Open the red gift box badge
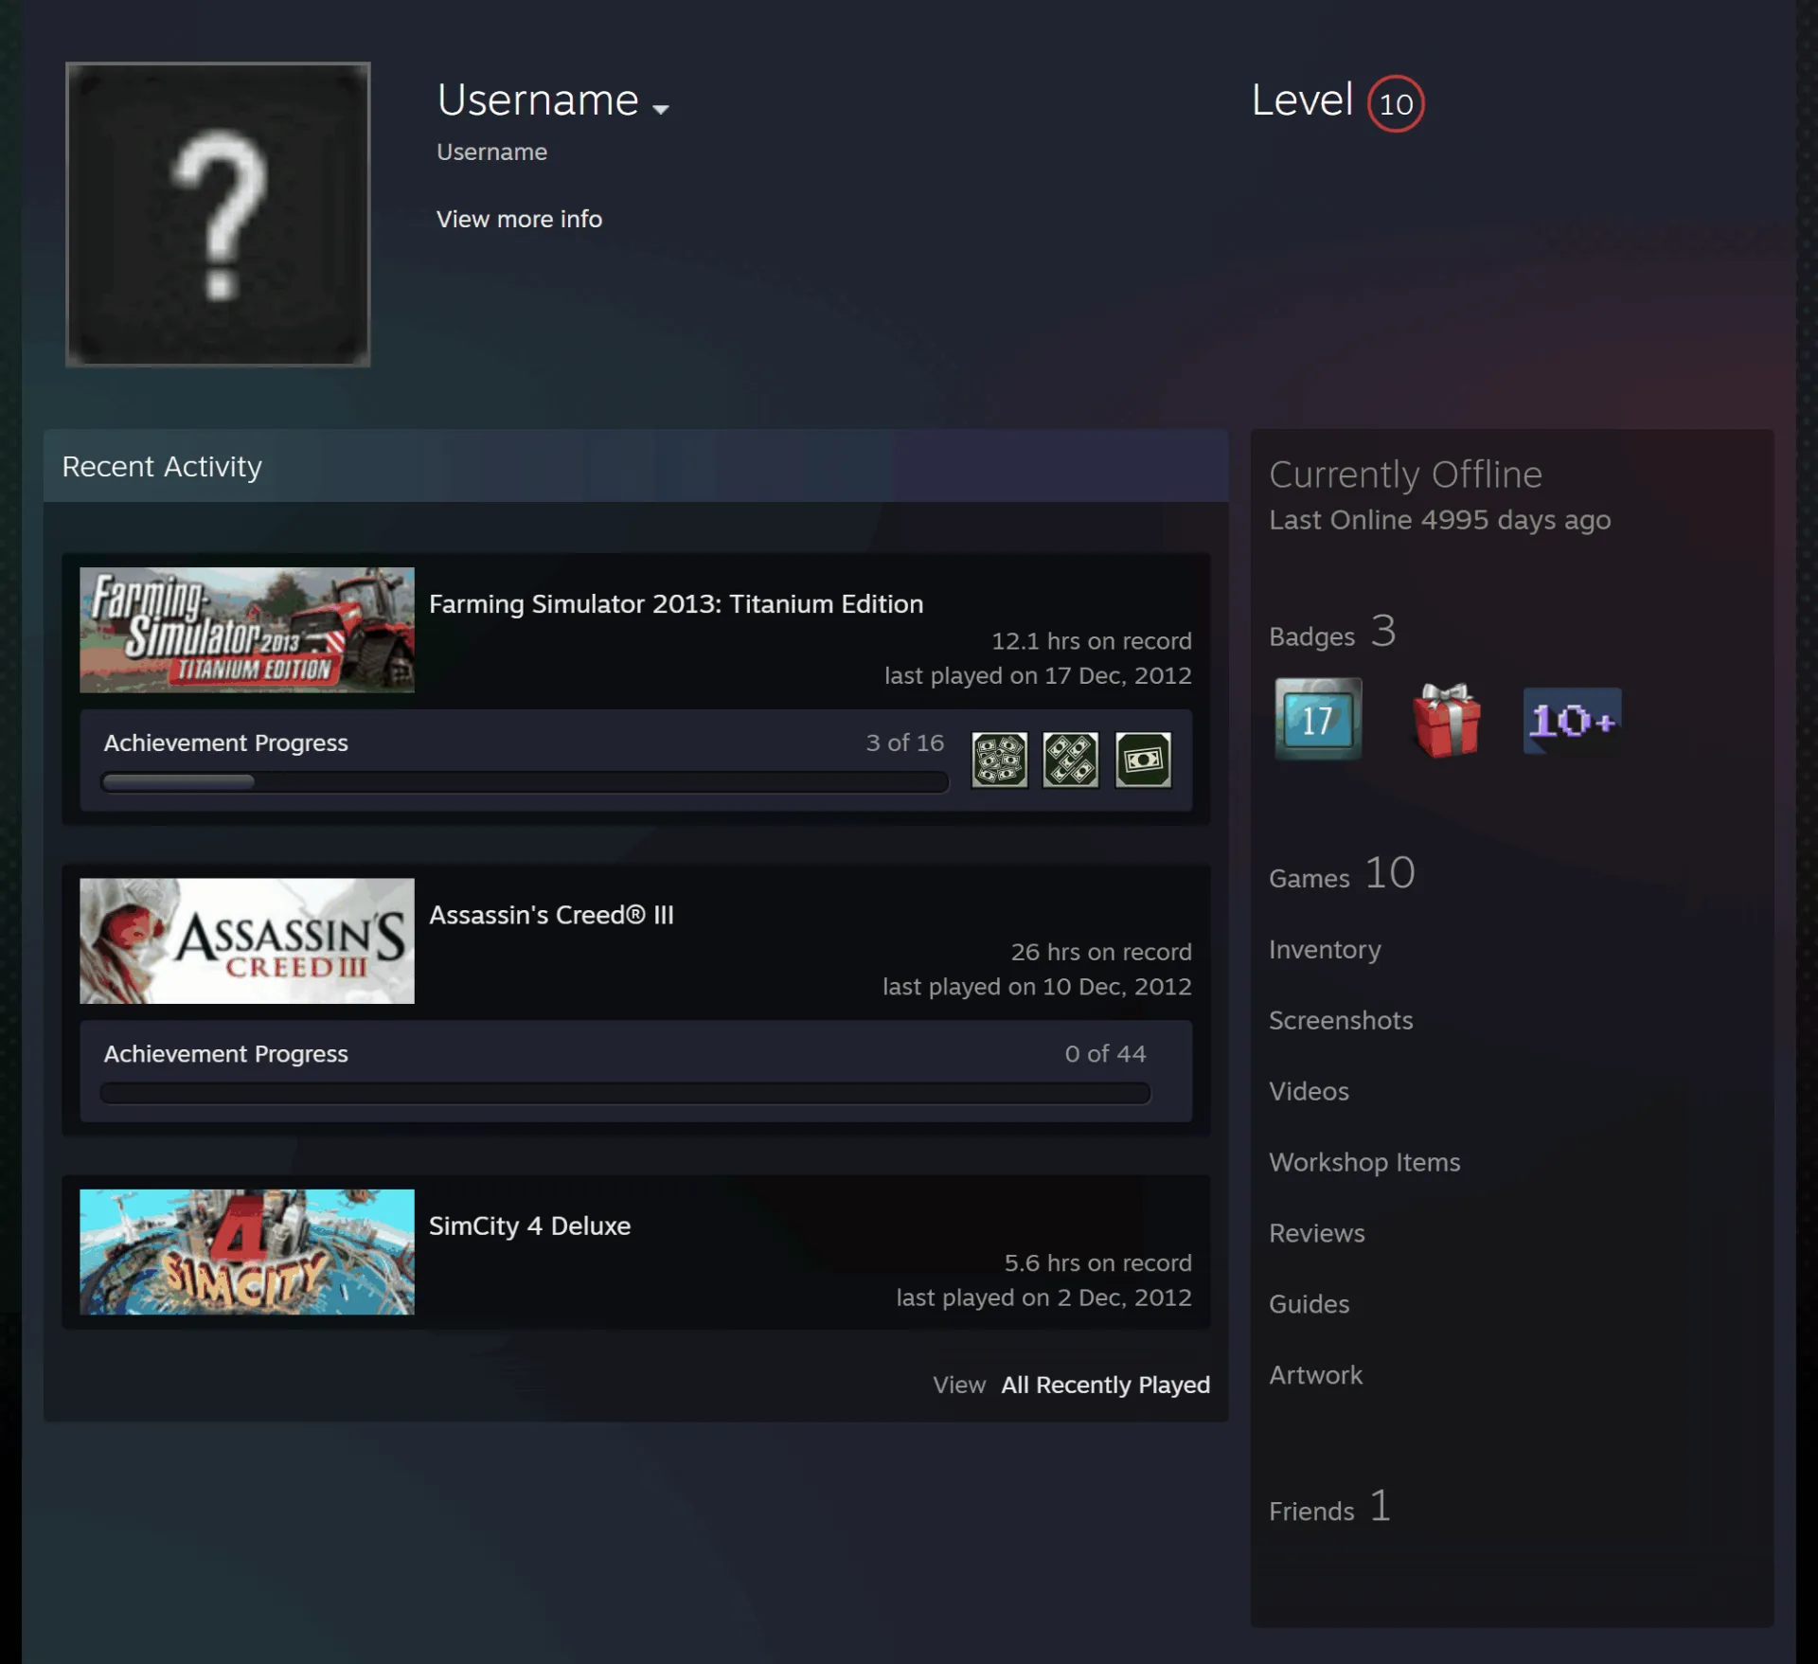Screen dimensions: 1818x1664 coord(1446,720)
